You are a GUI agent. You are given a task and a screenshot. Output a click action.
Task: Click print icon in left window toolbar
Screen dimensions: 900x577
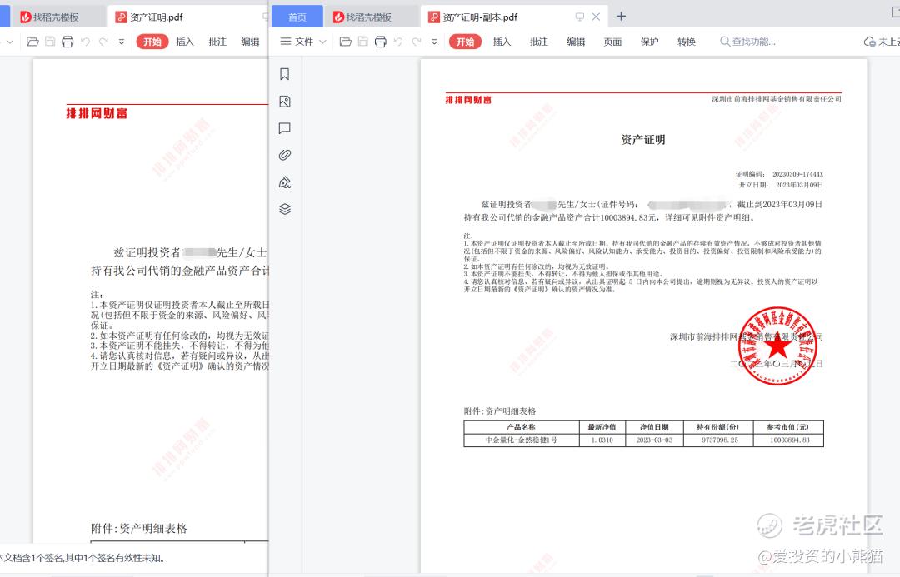point(67,42)
